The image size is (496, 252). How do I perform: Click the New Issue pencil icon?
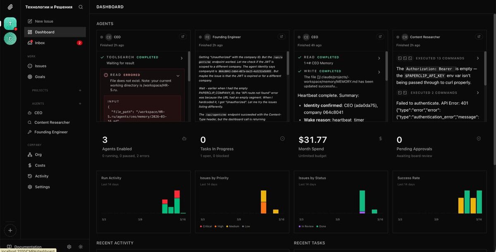pos(30,21)
